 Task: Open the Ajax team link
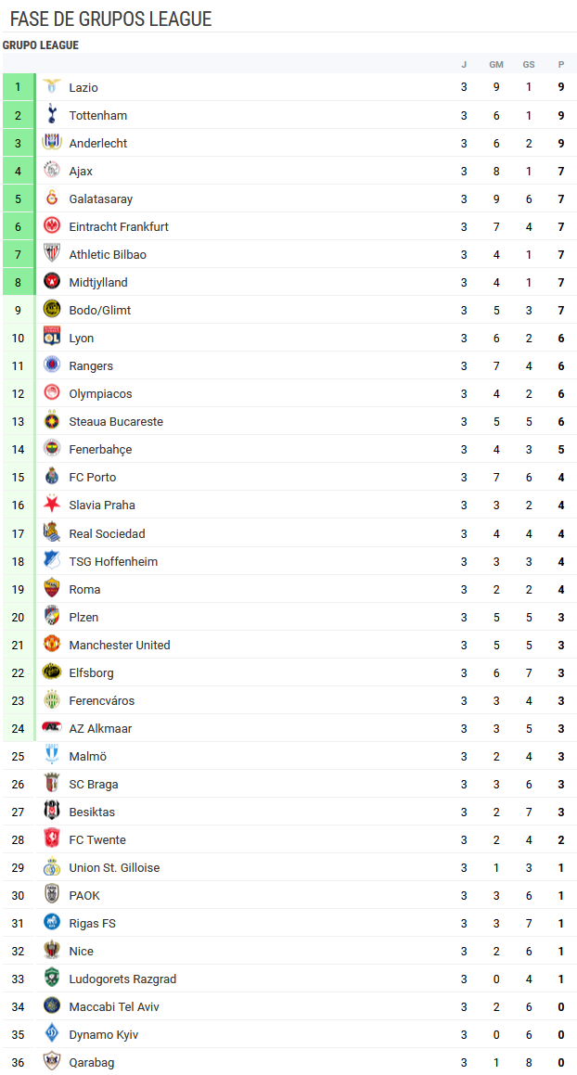tap(81, 172)
